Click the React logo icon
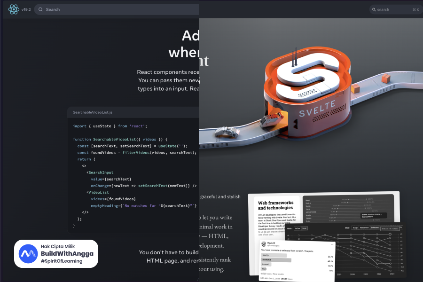Viewport: 423px width, 282px height. pos(13,9)
